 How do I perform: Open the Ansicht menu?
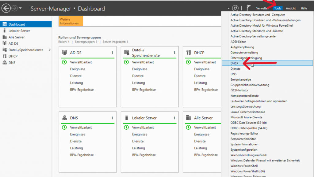click(x=291, y=9)
